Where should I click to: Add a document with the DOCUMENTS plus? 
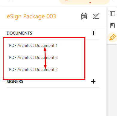click(x=93, y=33)
